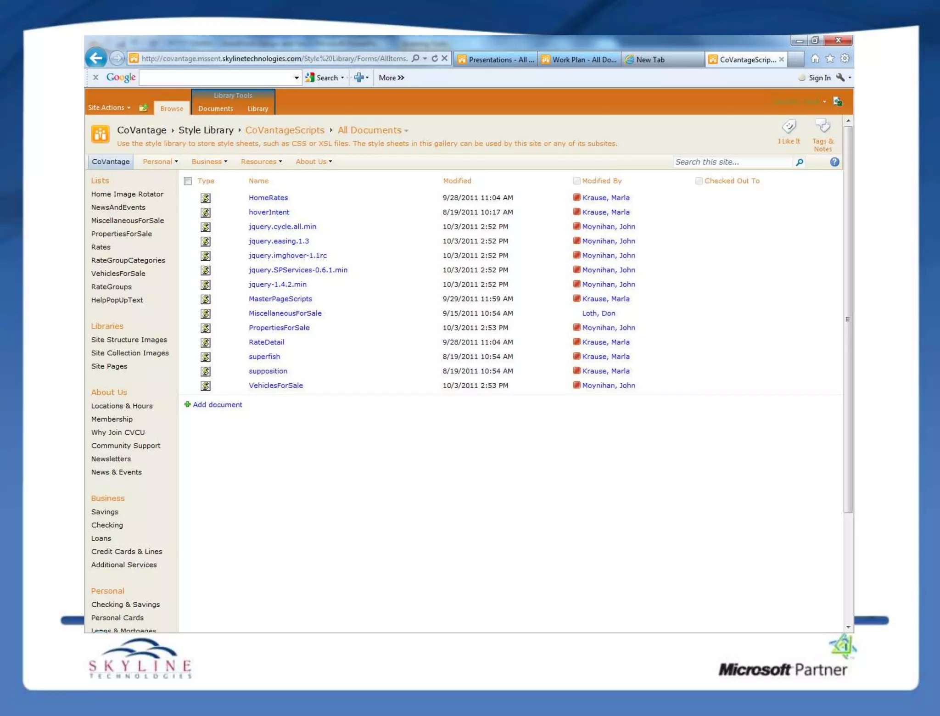The height and width of the screenshot is (716, 940).
Task: Click the HomeRates script file icon
Action: tap(205, 198)
